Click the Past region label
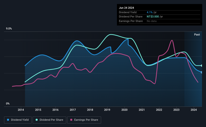This screenshot has height=127, width=206. pos(197,34)
